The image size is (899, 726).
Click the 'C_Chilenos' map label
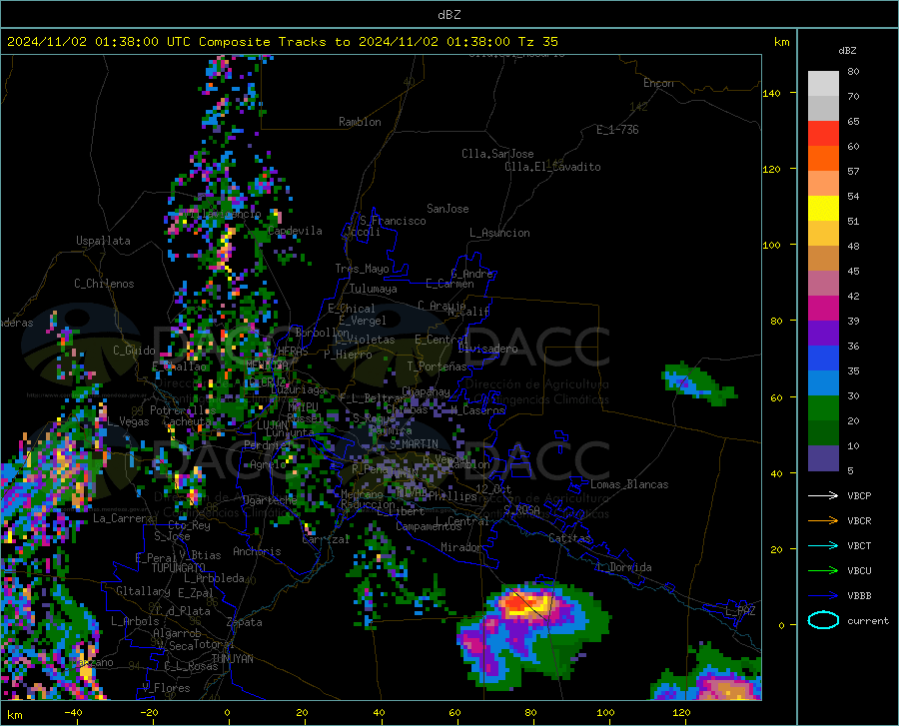(104, 284)
